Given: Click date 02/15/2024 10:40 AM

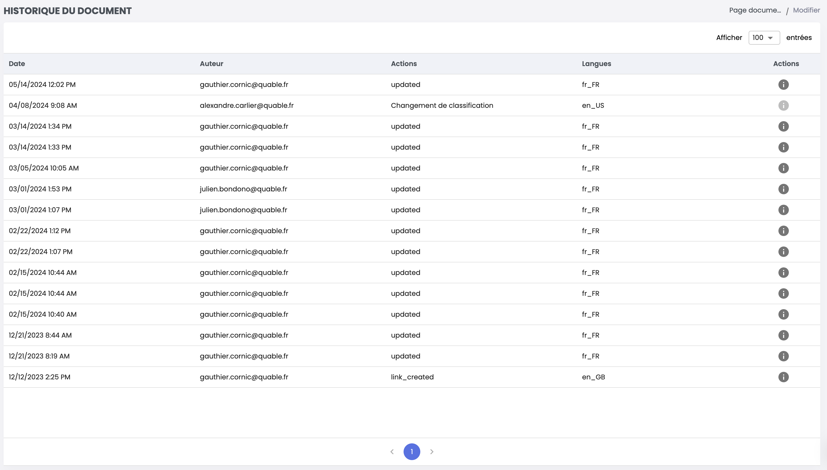Looking at the screenshot, I should coord(43,314).
